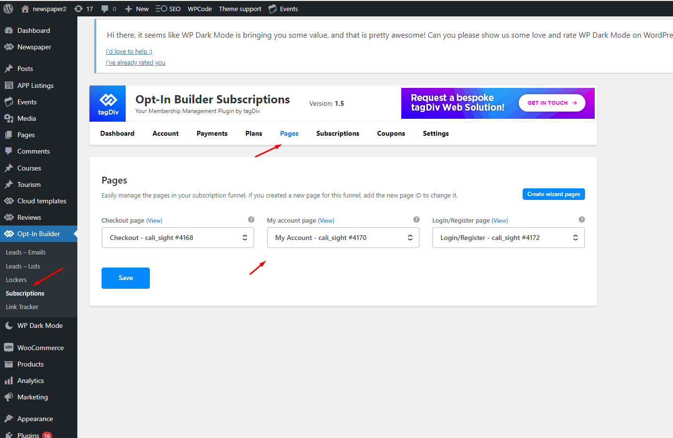Click the Media icon in sidebar
Viewport: 673px width, 438px height.
[9, 118]
